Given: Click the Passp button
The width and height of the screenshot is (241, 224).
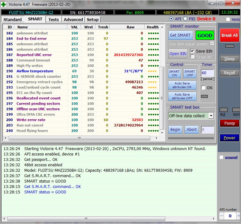Looking at the screenshot, I should pos(229,123).
